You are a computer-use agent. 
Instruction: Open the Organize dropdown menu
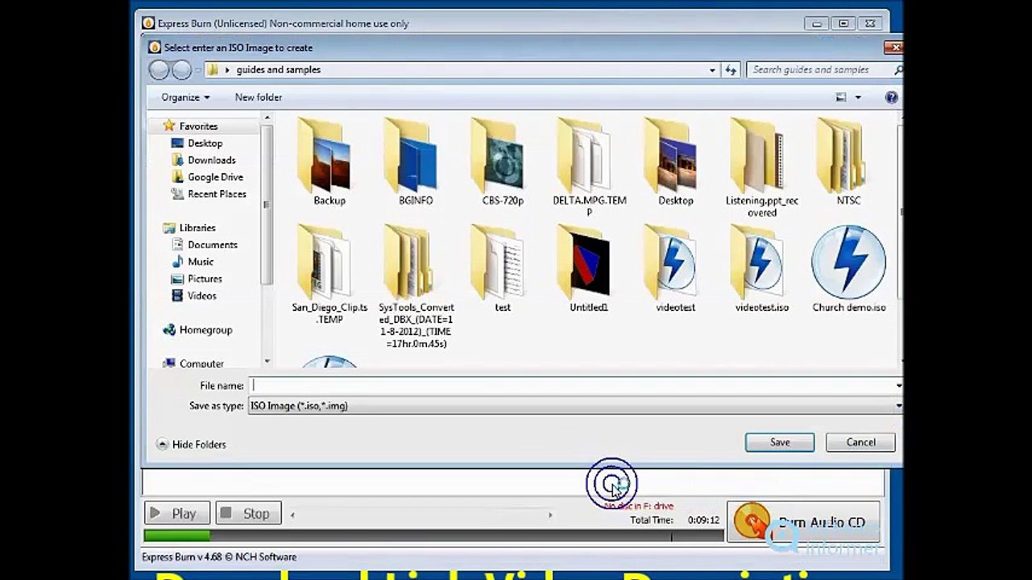coord(185,97)
